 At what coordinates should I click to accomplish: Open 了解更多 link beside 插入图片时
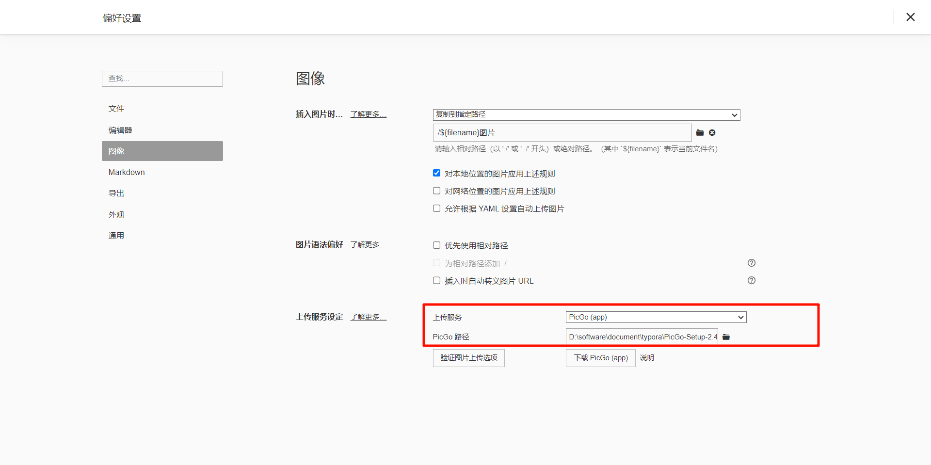[369, 114]
